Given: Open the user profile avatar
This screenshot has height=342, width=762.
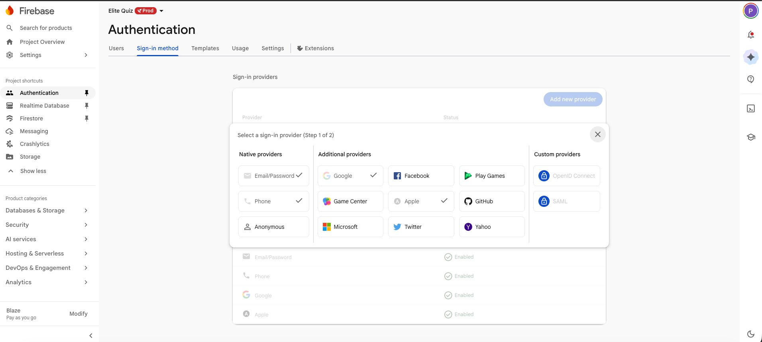Looking at the screenshot, I should tap(751, 11).
